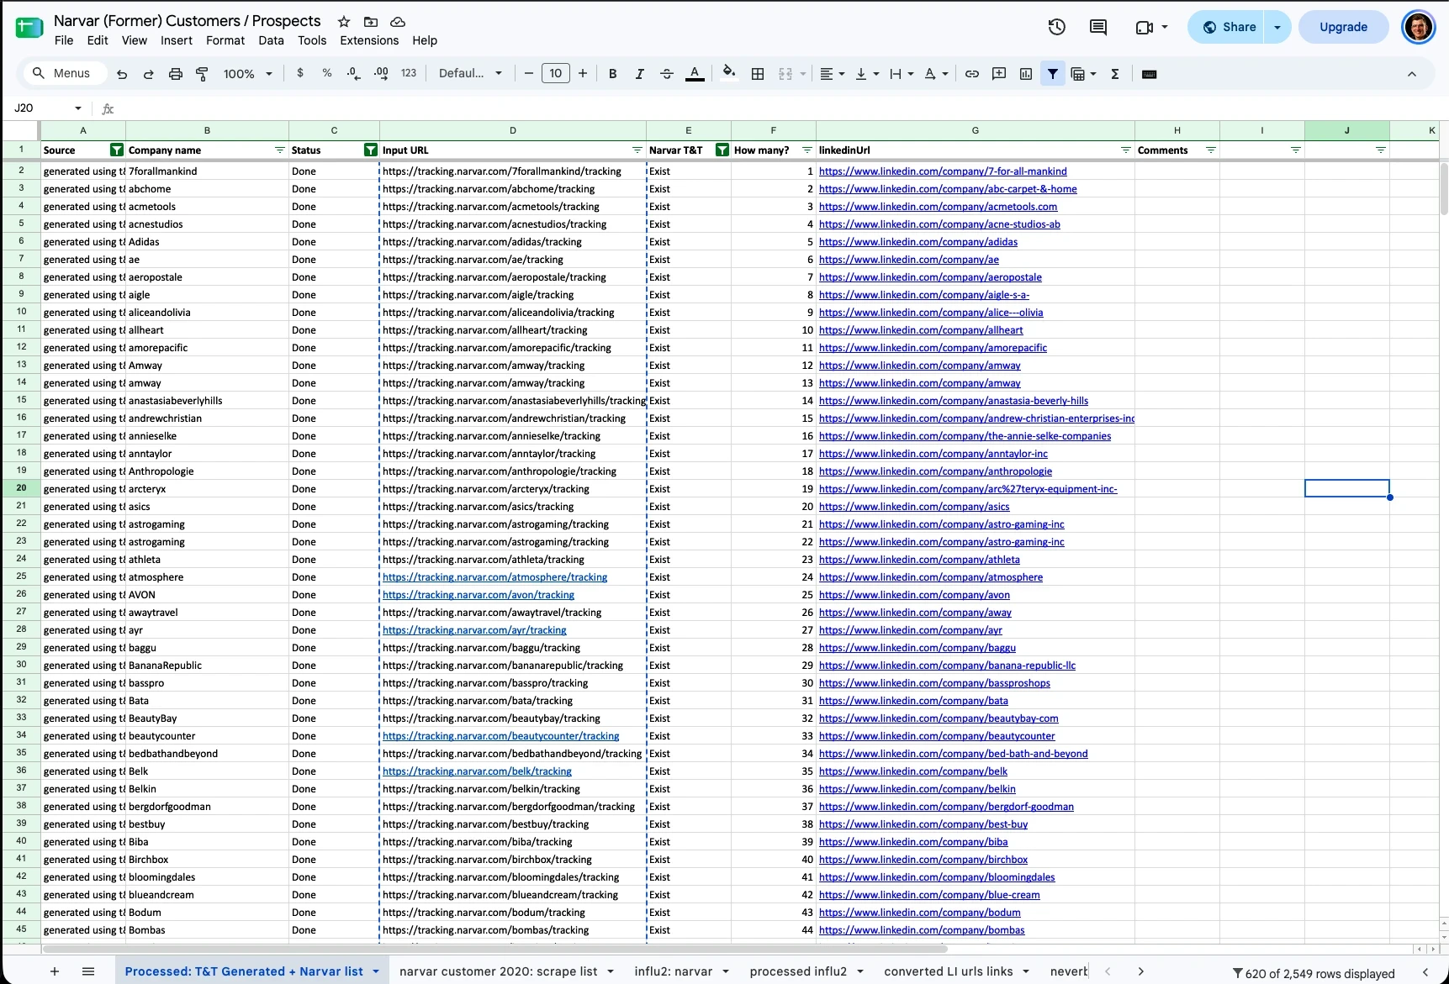
Task: Open the functions sigma icon
Action: pyautogui.click(x=1115, y=74)
